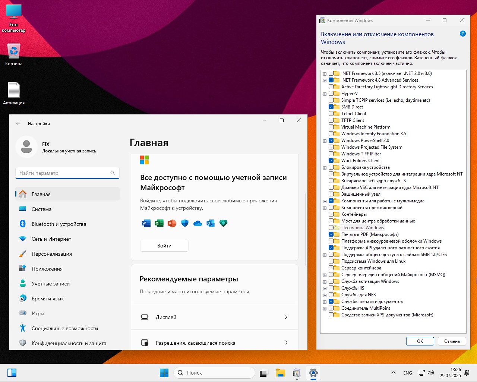
Task: Click the Microsoft logo in account card
Action: (144, 160)
